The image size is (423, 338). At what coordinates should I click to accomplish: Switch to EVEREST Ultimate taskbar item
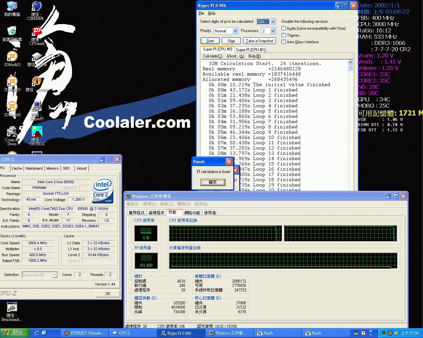tap(84, 333)
